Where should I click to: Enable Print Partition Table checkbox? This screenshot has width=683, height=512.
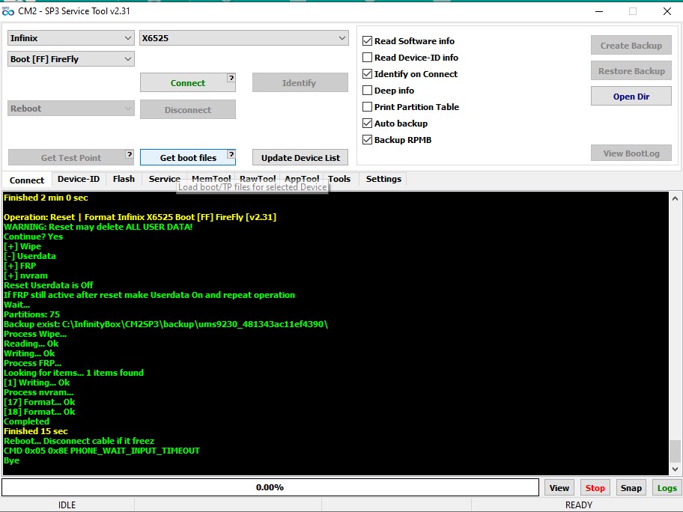(367, 106)
